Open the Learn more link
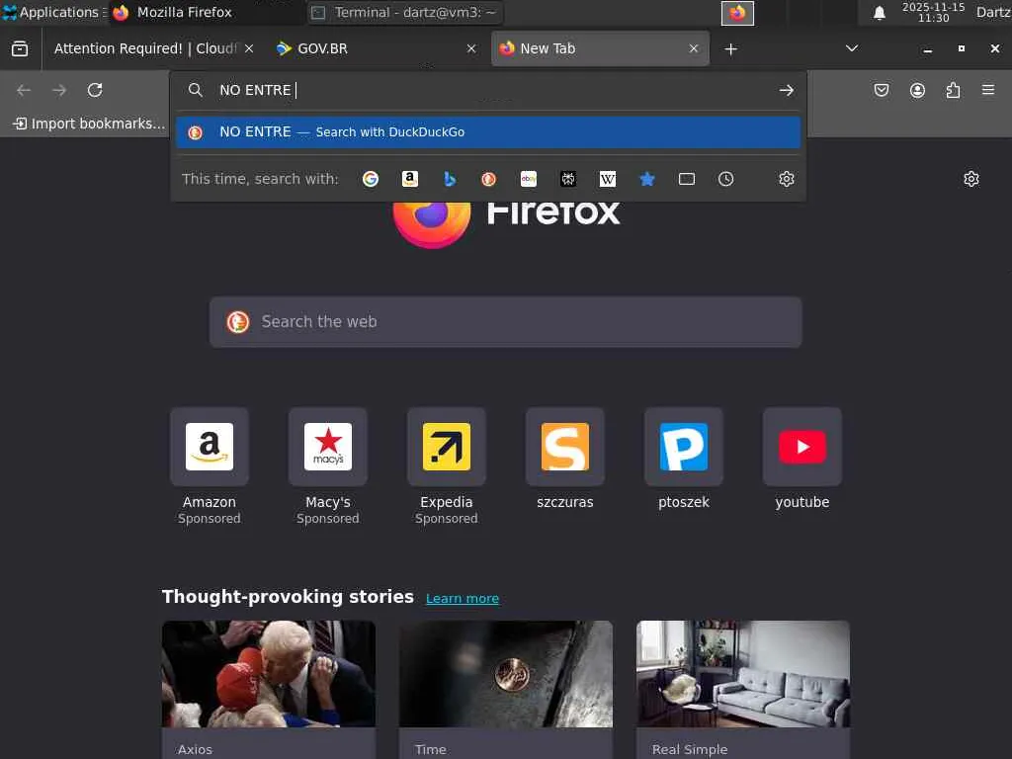The height and width of the screenshot is (759, 1012). point(463,598)
